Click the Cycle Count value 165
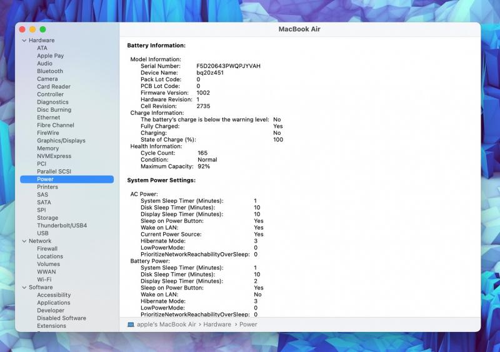The image size is (500, 352). click(x=202, y=153)
